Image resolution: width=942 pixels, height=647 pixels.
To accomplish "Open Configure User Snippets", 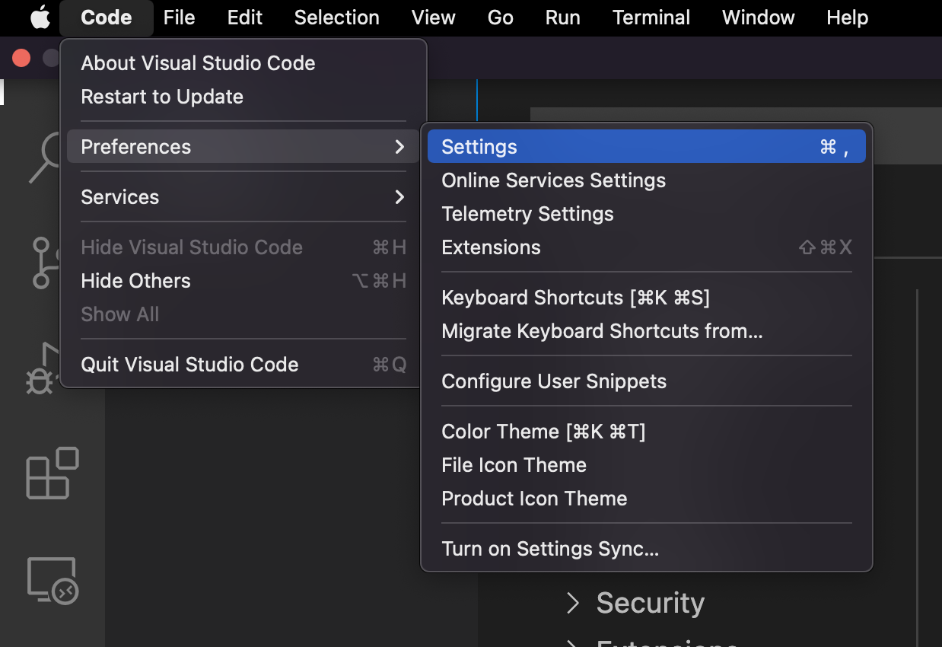I will (x=554, y=381).
